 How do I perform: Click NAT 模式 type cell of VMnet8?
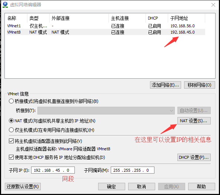38,32
